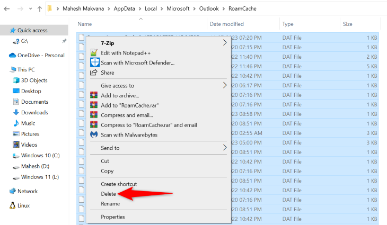The width and height of the screenshot is (387, 225).
Task: Click the 3D Objects folder icon
Action: coord(16,80)
